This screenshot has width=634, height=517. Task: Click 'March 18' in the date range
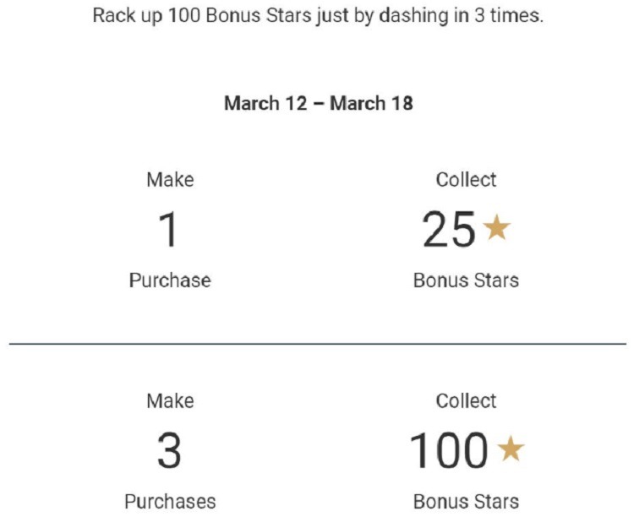(372, 103)
